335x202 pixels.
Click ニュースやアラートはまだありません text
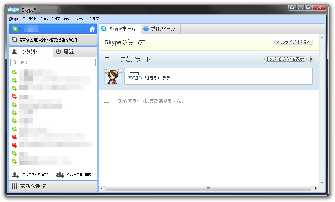tap(144, 101)
